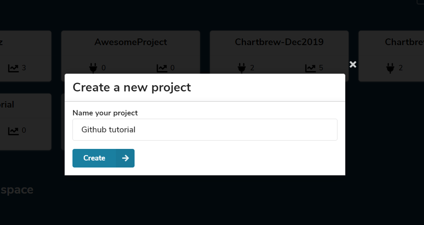The image size is (424, 225).
Task: Open the AwesomeProject project card title
Action: [130, 42]
